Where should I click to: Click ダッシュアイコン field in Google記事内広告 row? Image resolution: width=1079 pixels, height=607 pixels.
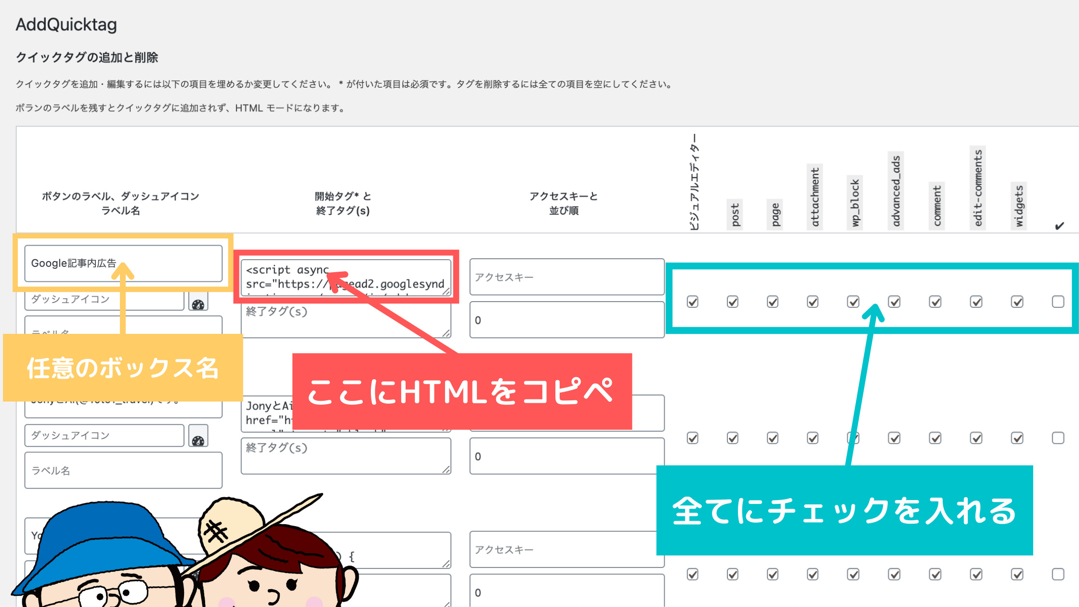pyautogui.click(x=104, y=301)
